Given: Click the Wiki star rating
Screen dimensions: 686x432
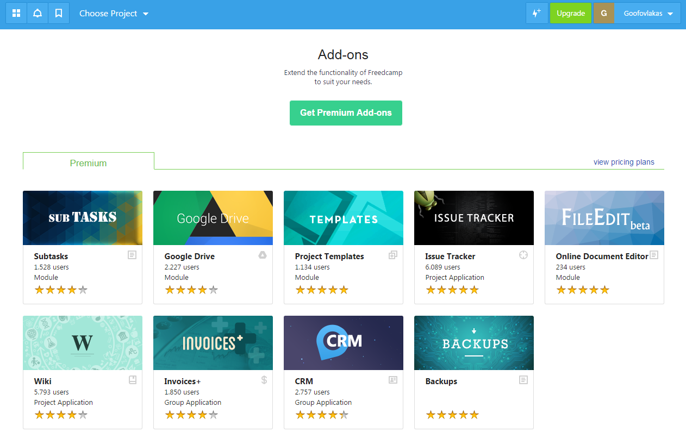Looking at the screenshot, I should (61, 415).
